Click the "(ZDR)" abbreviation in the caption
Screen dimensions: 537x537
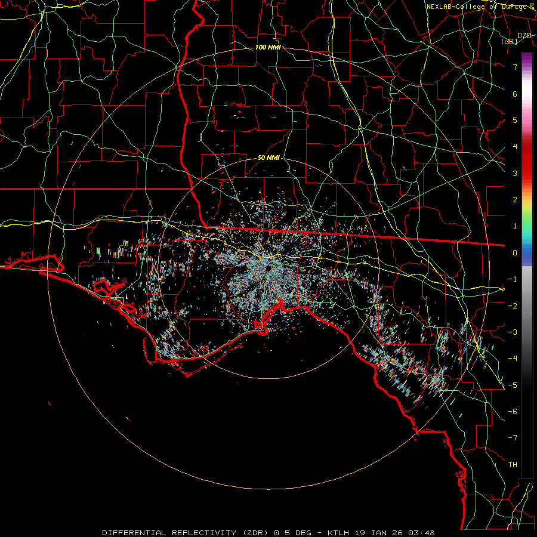(255, 533)
